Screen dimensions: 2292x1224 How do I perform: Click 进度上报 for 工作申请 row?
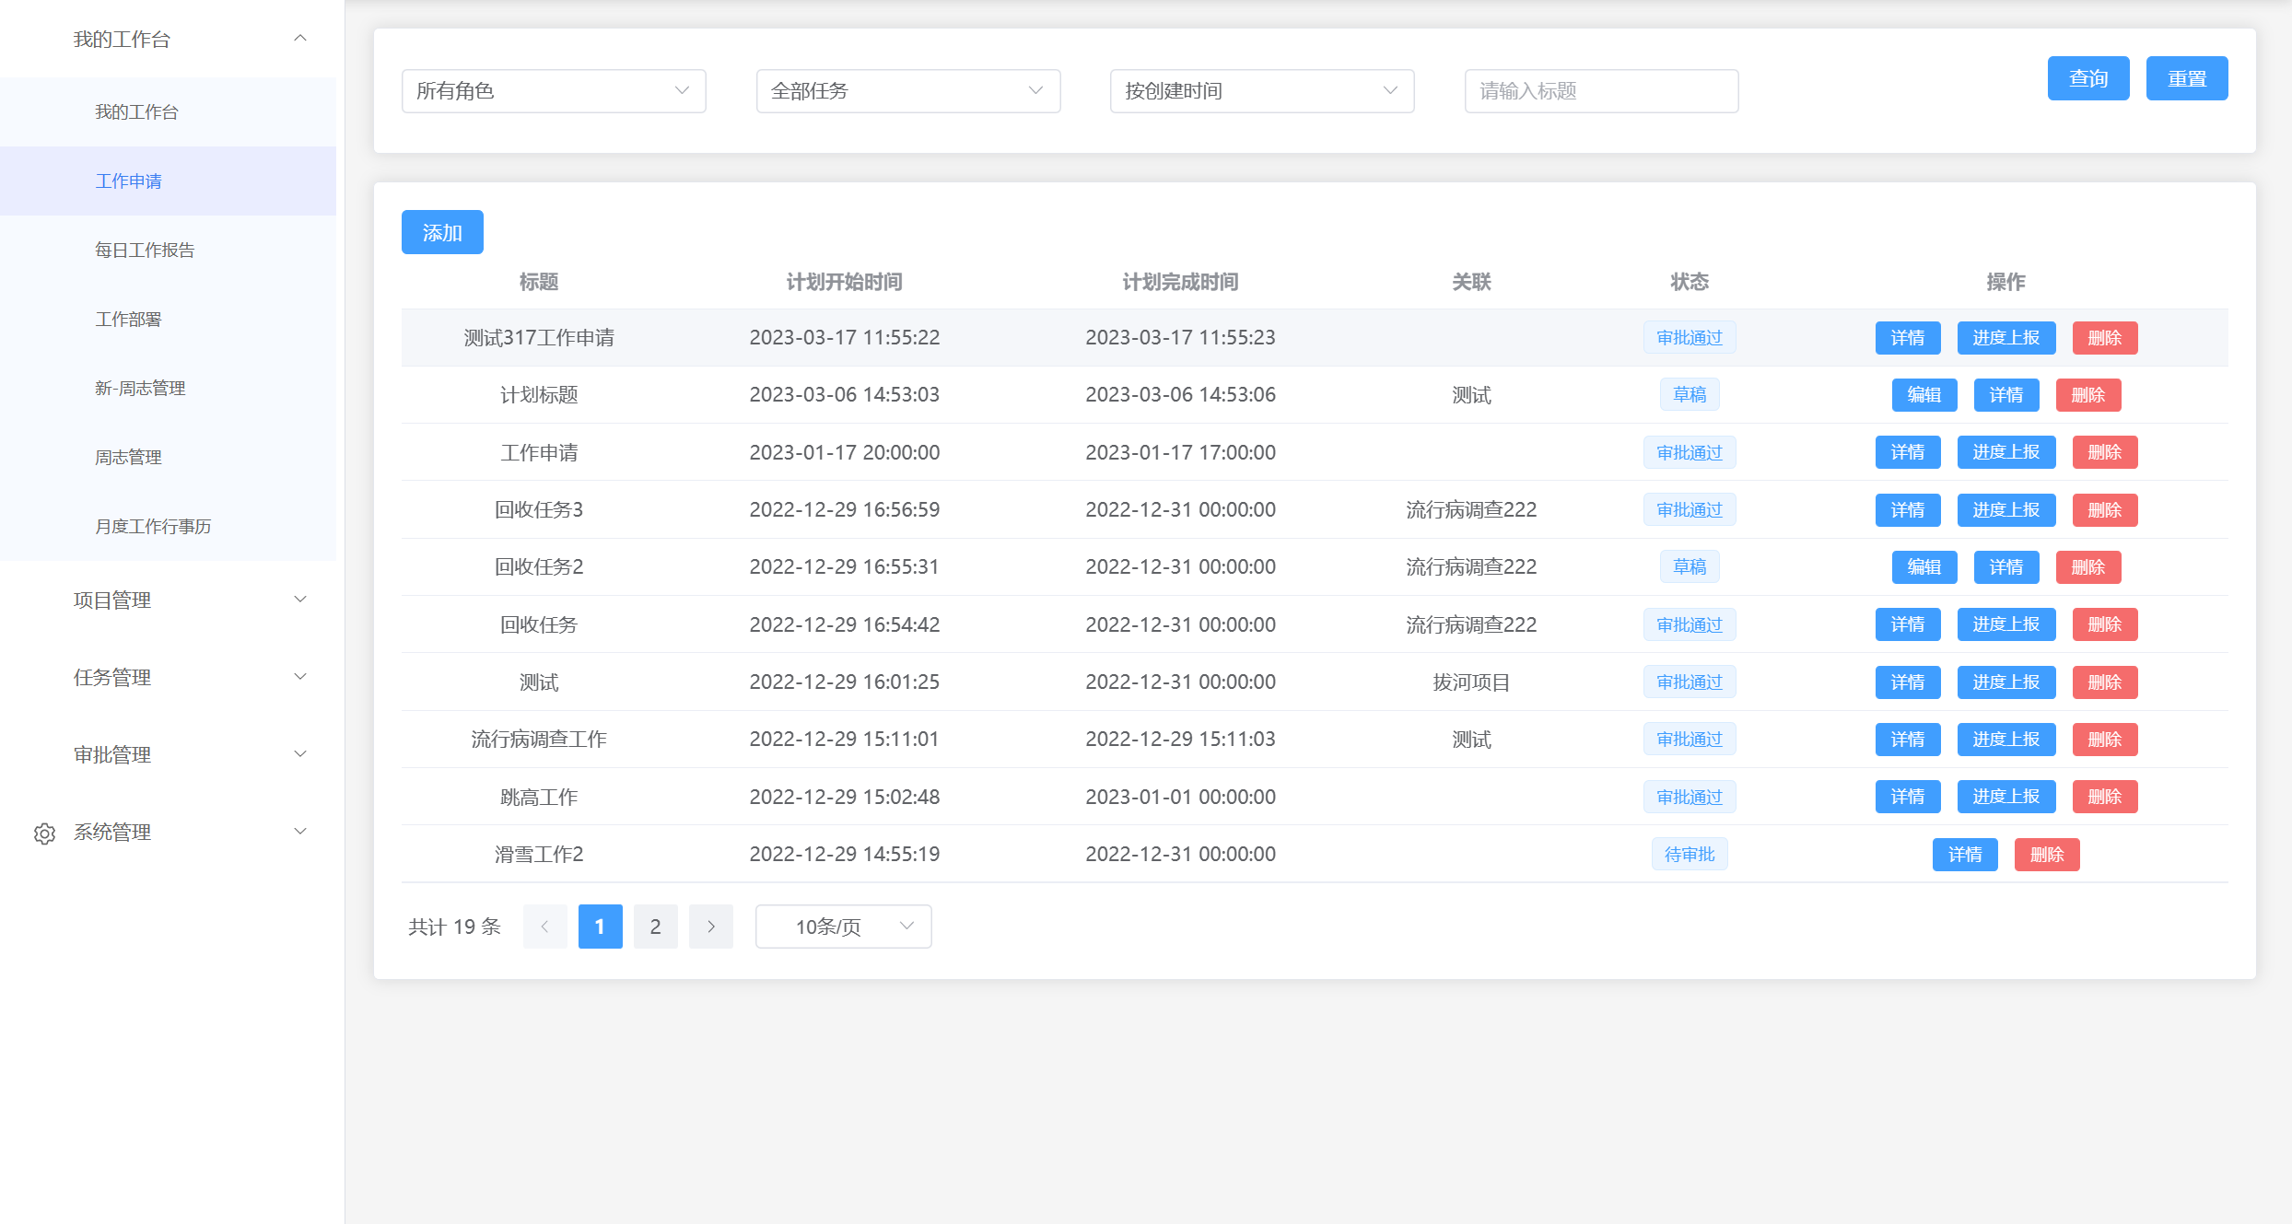[2006, 452]
